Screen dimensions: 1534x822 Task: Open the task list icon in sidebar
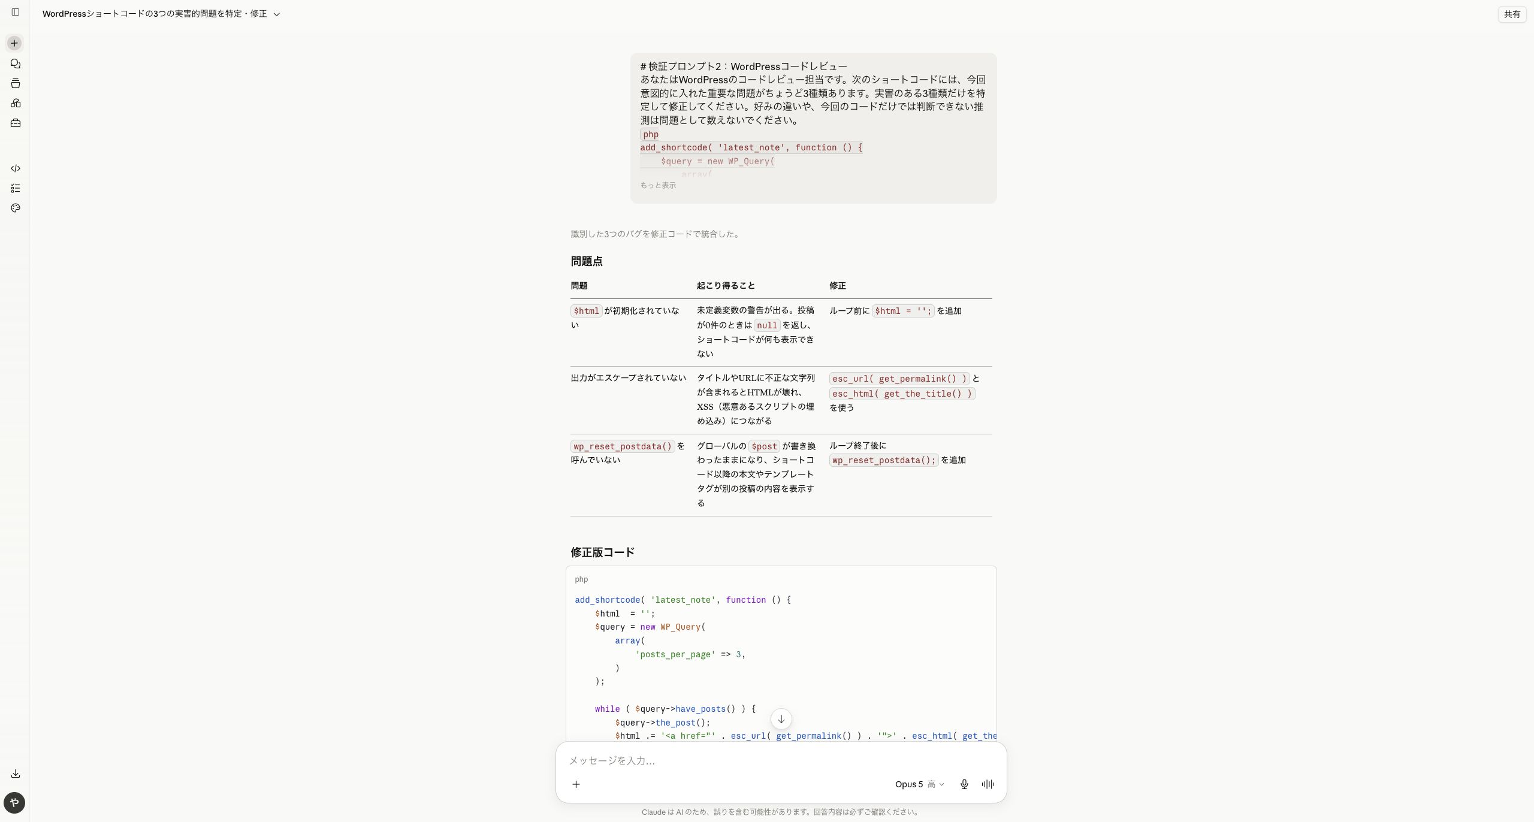coord(16,188)
